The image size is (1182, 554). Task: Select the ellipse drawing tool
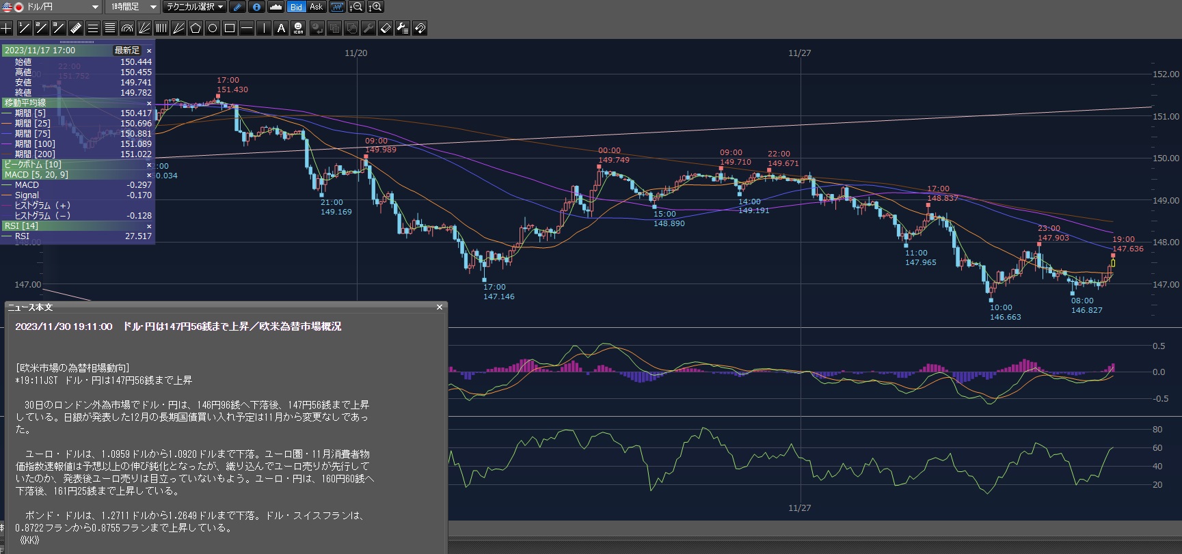213,28
